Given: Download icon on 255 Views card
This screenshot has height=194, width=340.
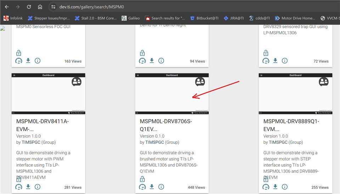Looking at the screenshot, I should point(276,187).
